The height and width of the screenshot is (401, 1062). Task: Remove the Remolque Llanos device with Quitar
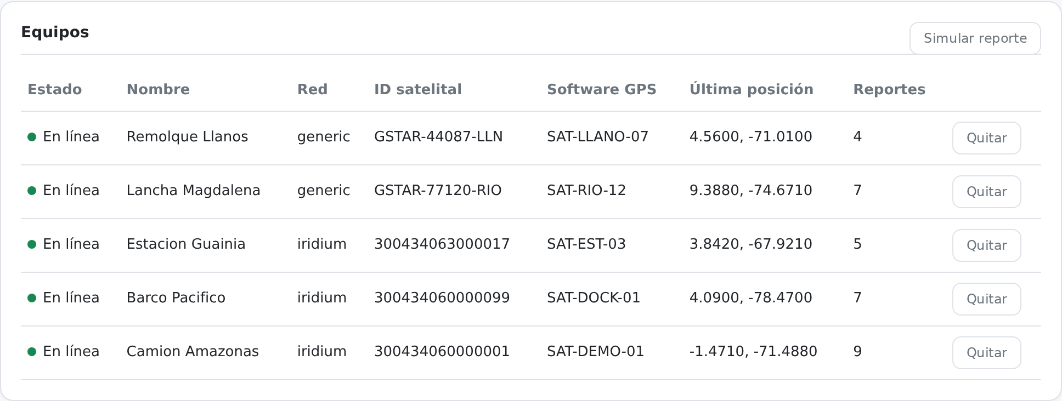click(986, 138)
